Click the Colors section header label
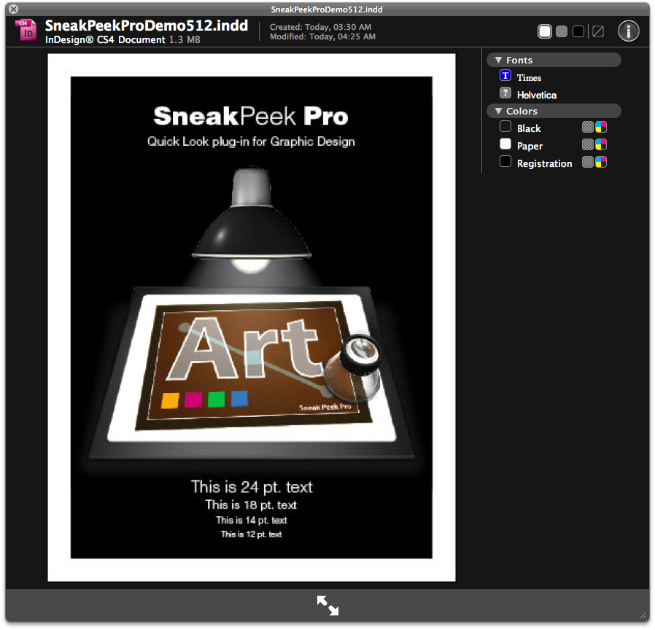Screen dimensions: 655x630 (522, 111)
